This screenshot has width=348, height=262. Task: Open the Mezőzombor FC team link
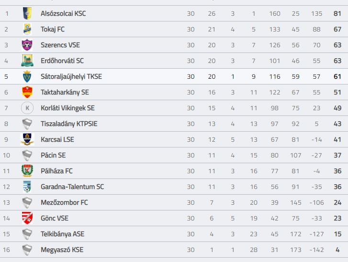64,202
